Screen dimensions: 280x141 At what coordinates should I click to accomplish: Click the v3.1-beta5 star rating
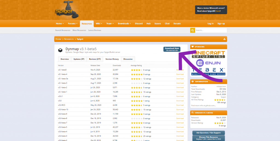[x=137, y=70]
